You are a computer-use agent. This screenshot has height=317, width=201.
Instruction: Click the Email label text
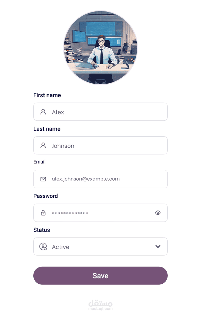click(40, 162)
